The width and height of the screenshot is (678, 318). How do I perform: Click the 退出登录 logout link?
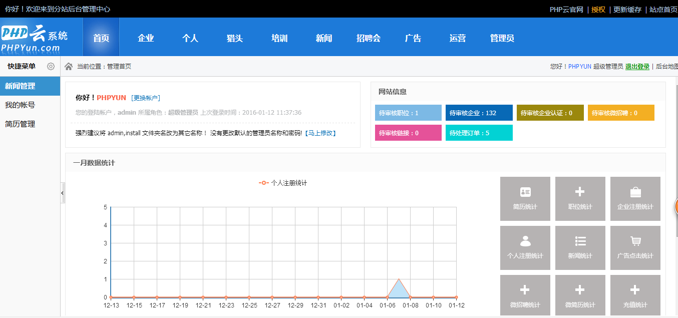click(637, 67)
